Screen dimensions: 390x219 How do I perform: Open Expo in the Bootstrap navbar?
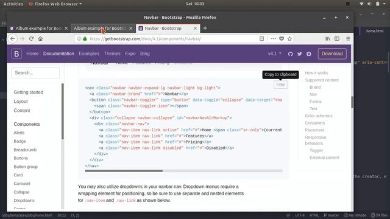130,54
